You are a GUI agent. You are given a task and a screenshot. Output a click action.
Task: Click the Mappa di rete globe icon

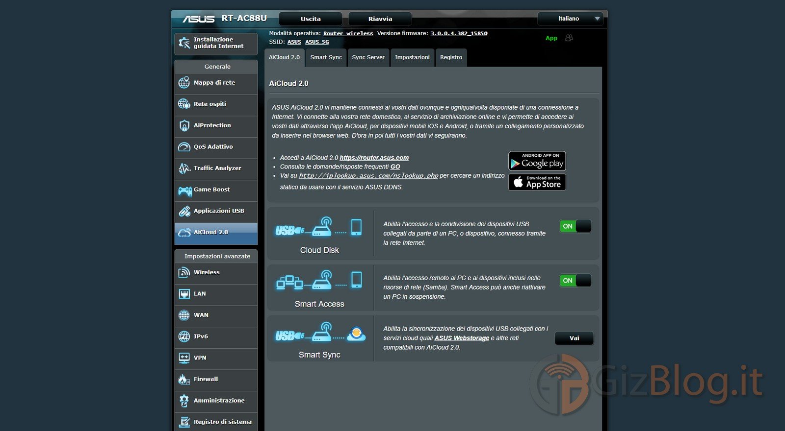point(184,83)
